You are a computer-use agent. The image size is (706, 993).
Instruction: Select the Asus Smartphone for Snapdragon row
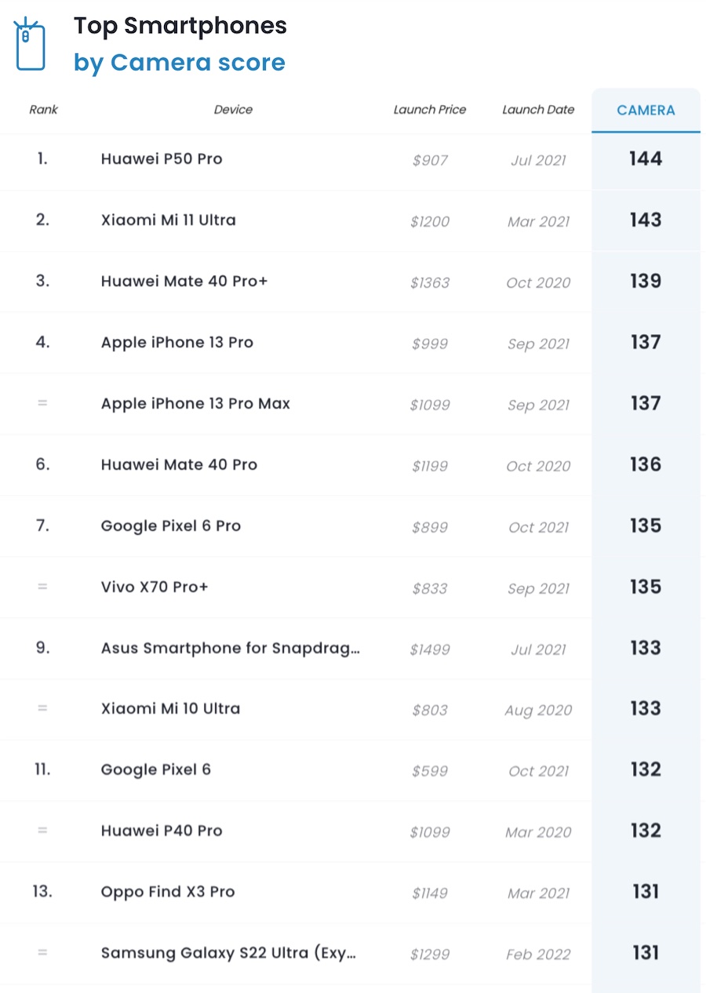pyautogui.click(x=230, y=649)
